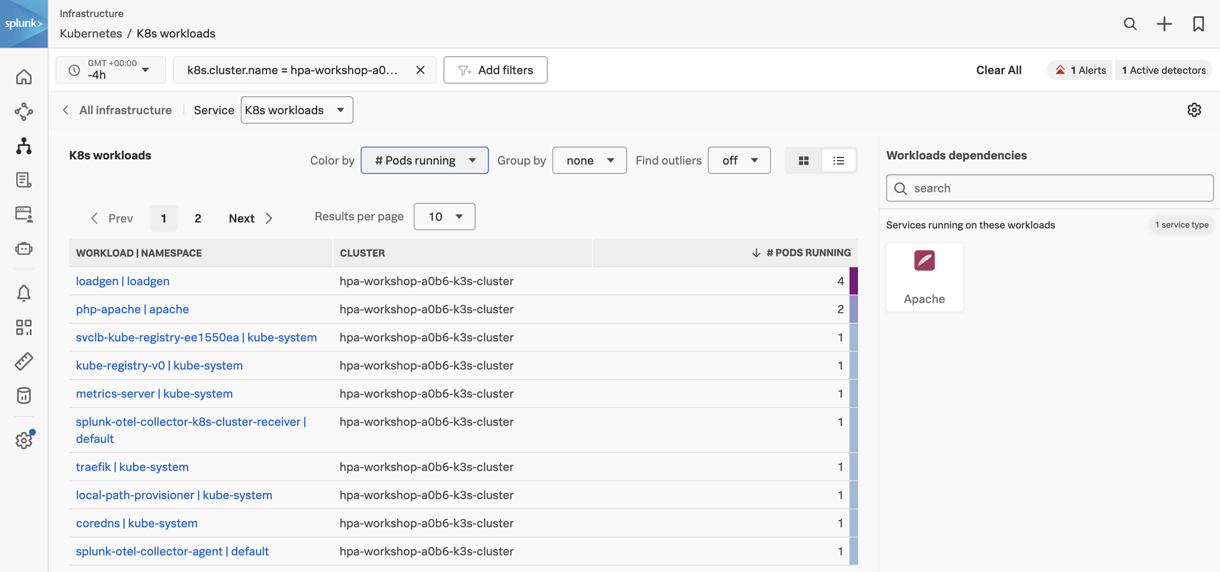1220x572 pixels.
Task: Click the search magnifier in top bar
Action: (x=1130, y=23)
